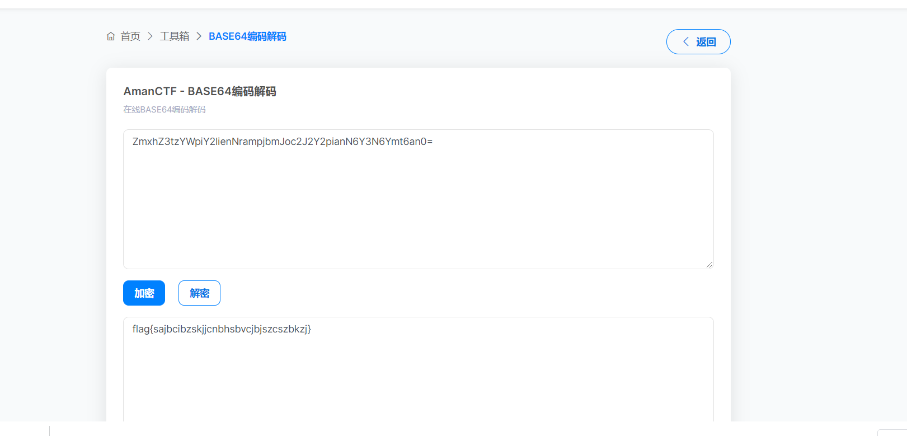Click the chevron after 工具箱 in breadcrumb

click(199, 36)
